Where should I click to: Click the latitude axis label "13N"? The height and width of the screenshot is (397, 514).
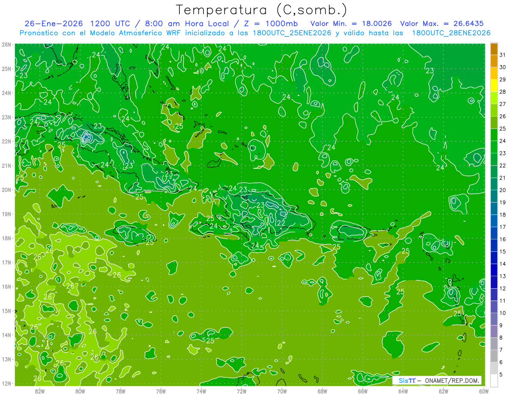pyautogui.click(x=6, y=359)
